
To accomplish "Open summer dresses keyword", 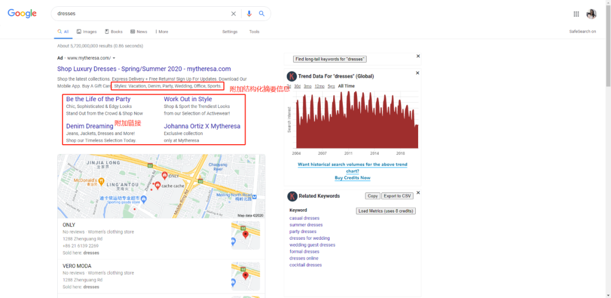I will (x=306, y=224).
